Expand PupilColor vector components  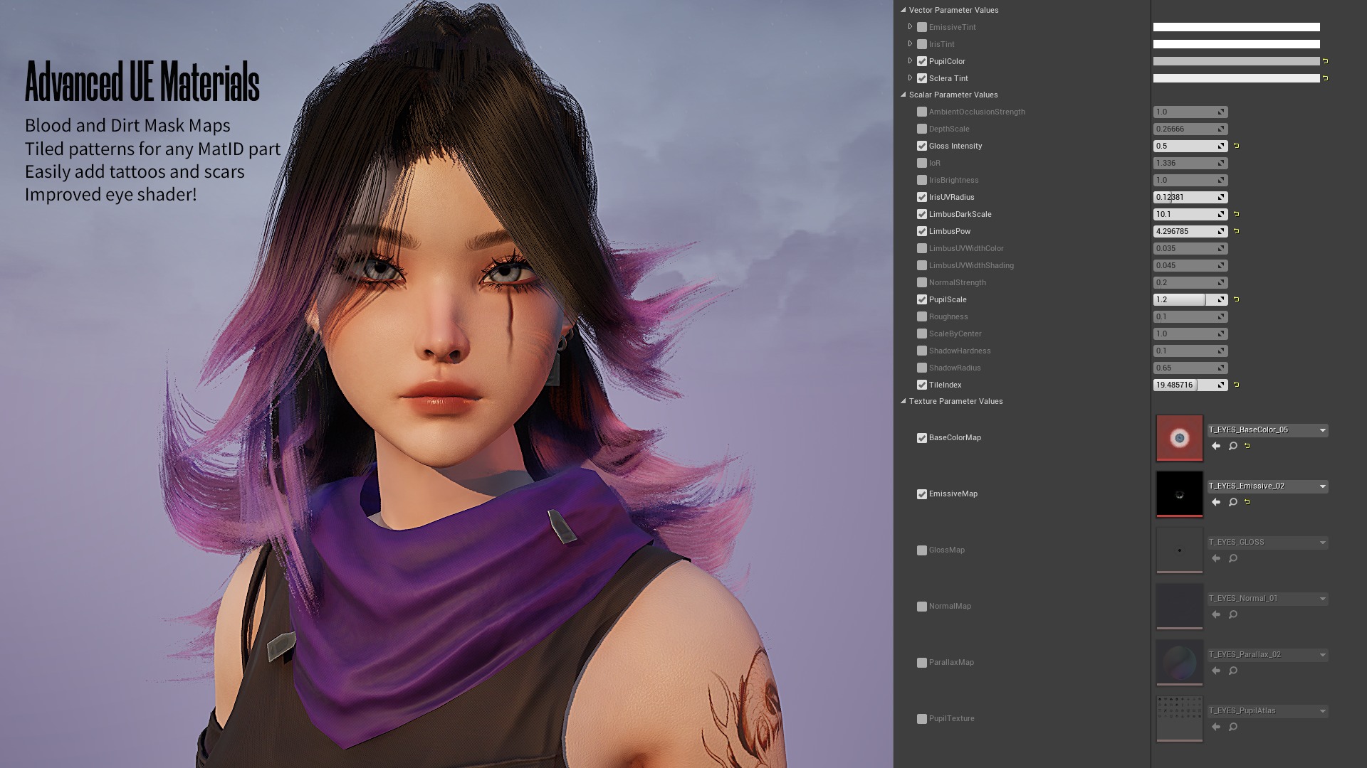tap(910, 61)
